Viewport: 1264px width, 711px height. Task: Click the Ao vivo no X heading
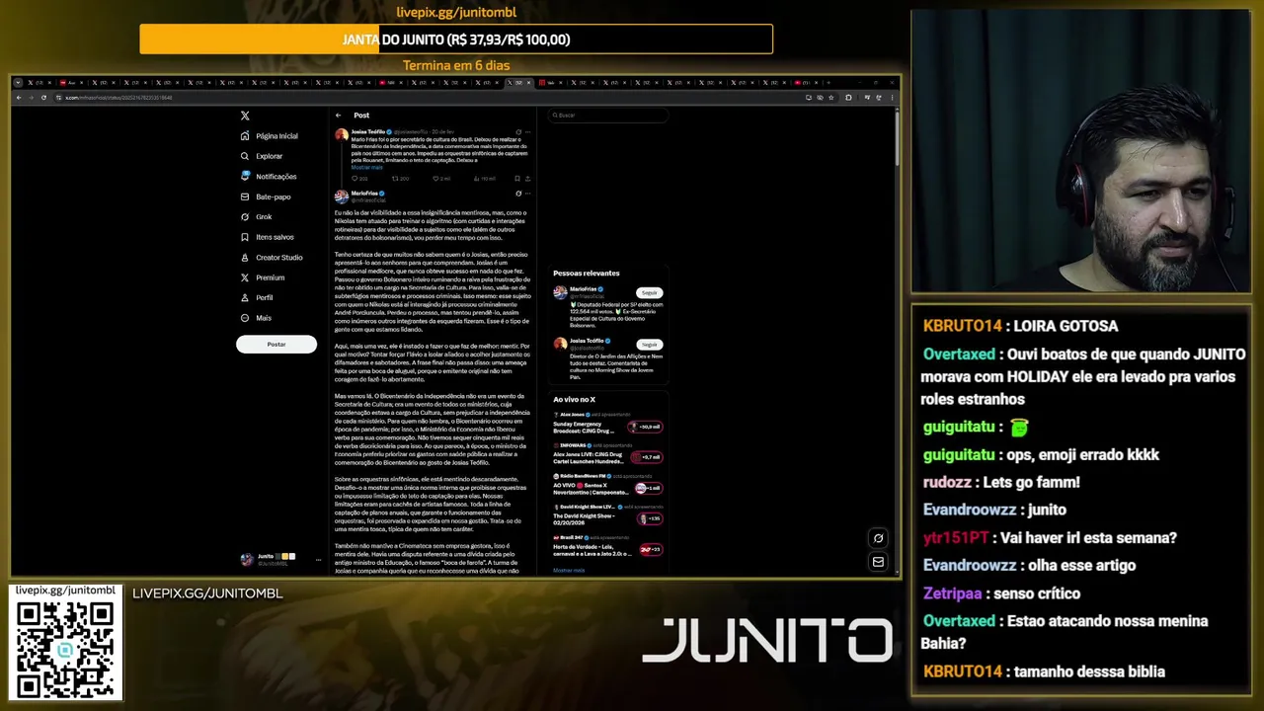coord(575,399)
